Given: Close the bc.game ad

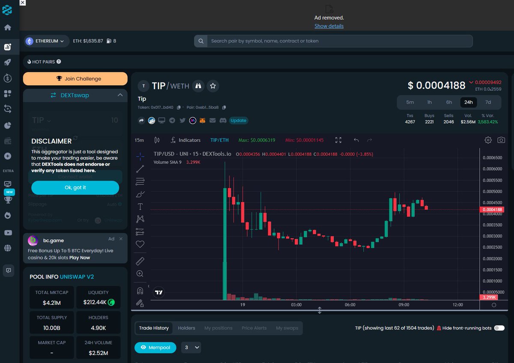Looking at the screenshot, I should click(121, 239).
